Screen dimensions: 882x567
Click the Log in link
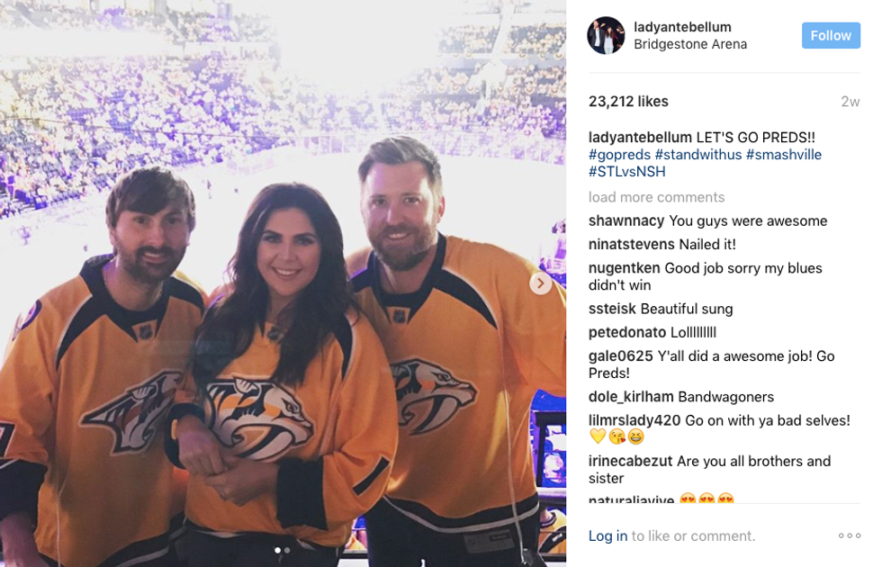tap(607, 536)
